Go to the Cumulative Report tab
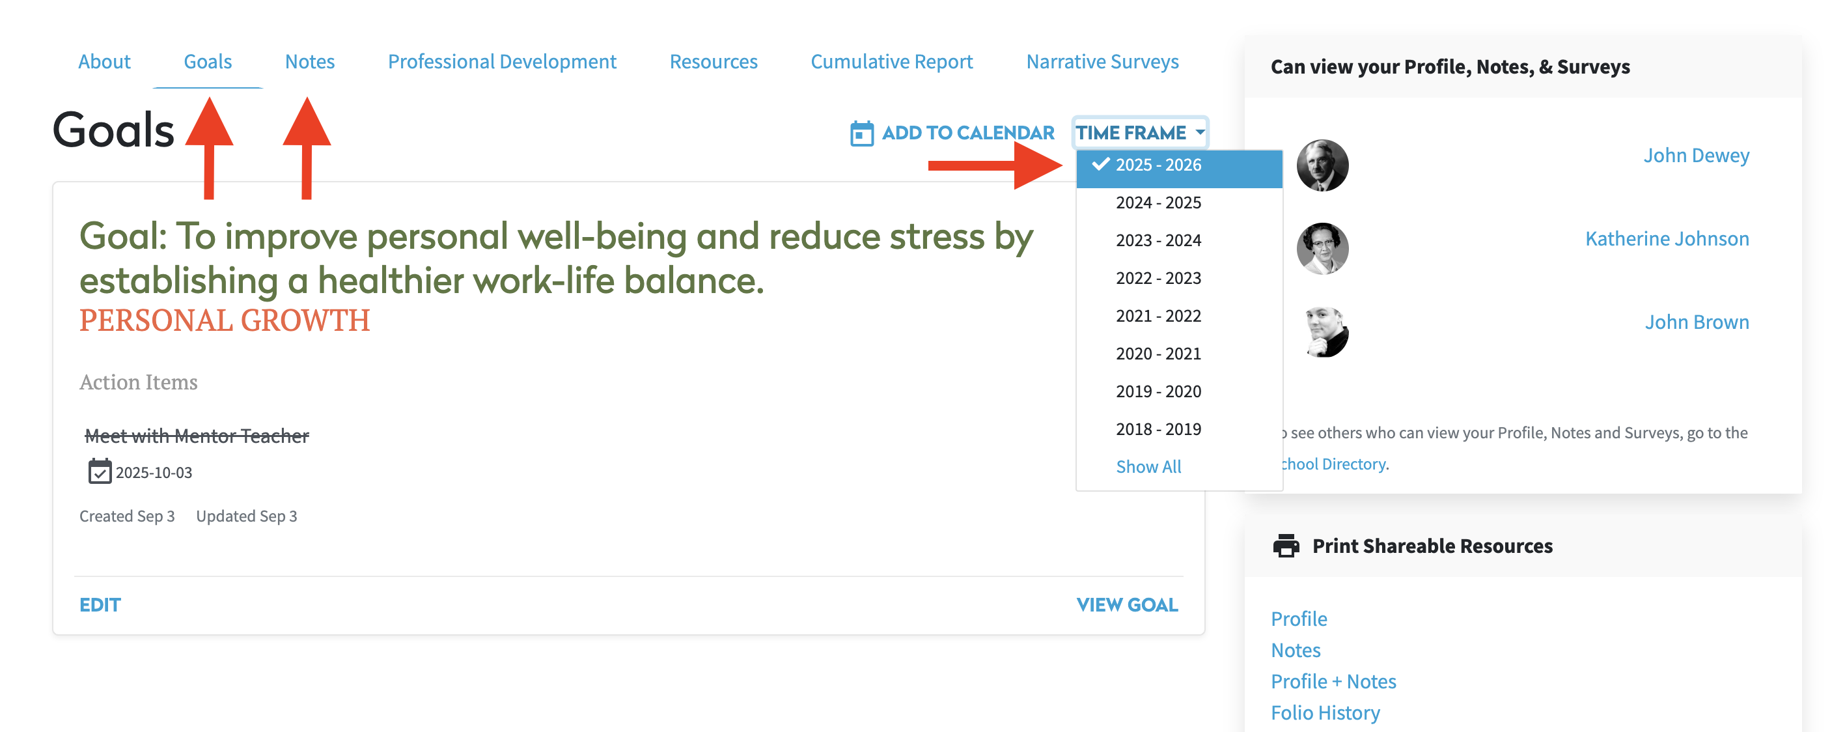This screenshot has width=1845, height=732. click(891, 62)
